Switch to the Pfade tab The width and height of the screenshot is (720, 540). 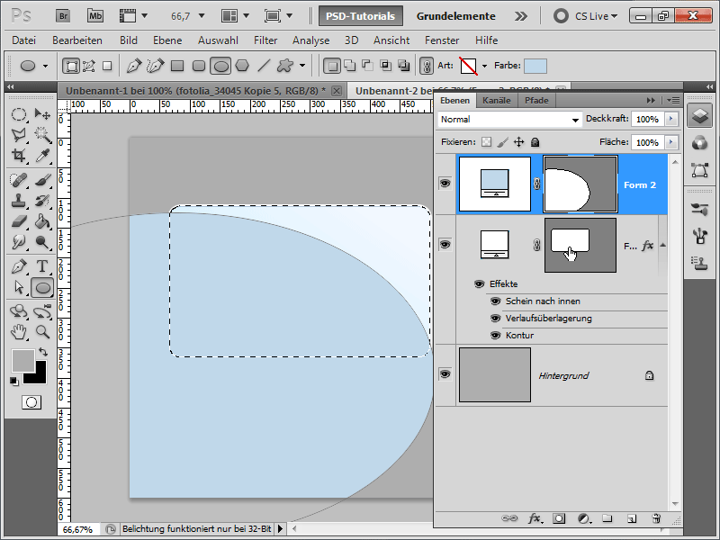click(536, 101)
